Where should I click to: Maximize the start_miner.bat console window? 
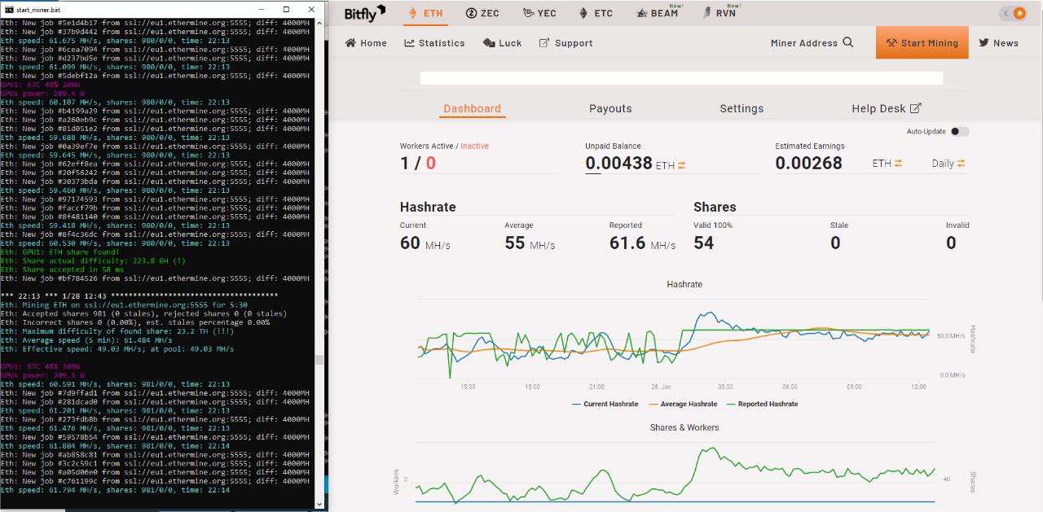click(x=287, y=9)
